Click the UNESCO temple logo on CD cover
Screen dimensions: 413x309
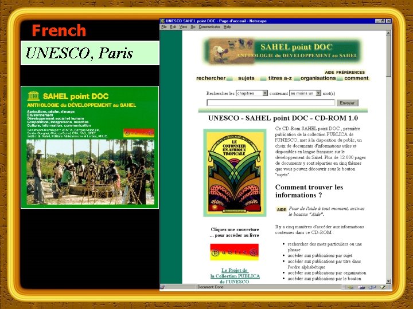tap(33, 96)
